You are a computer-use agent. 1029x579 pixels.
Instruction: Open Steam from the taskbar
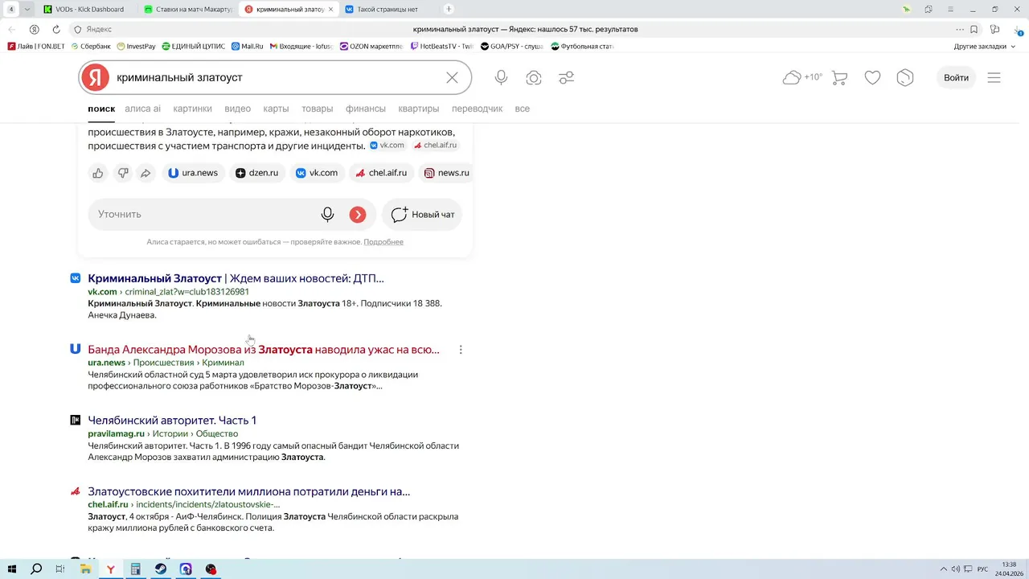pos(161,569)
